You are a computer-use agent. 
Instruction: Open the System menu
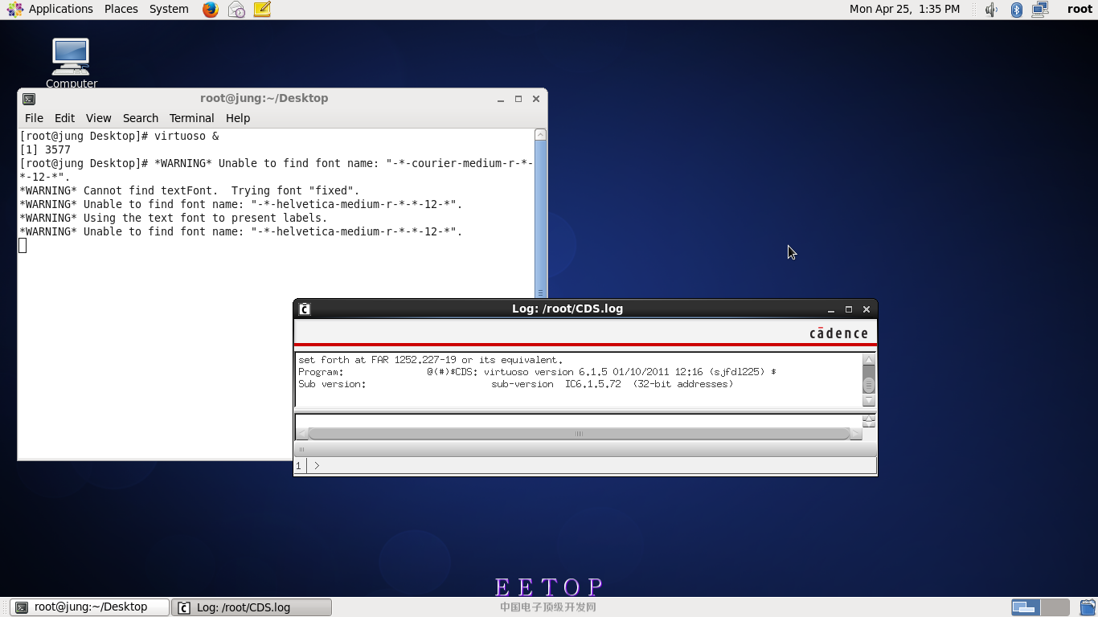169,10
